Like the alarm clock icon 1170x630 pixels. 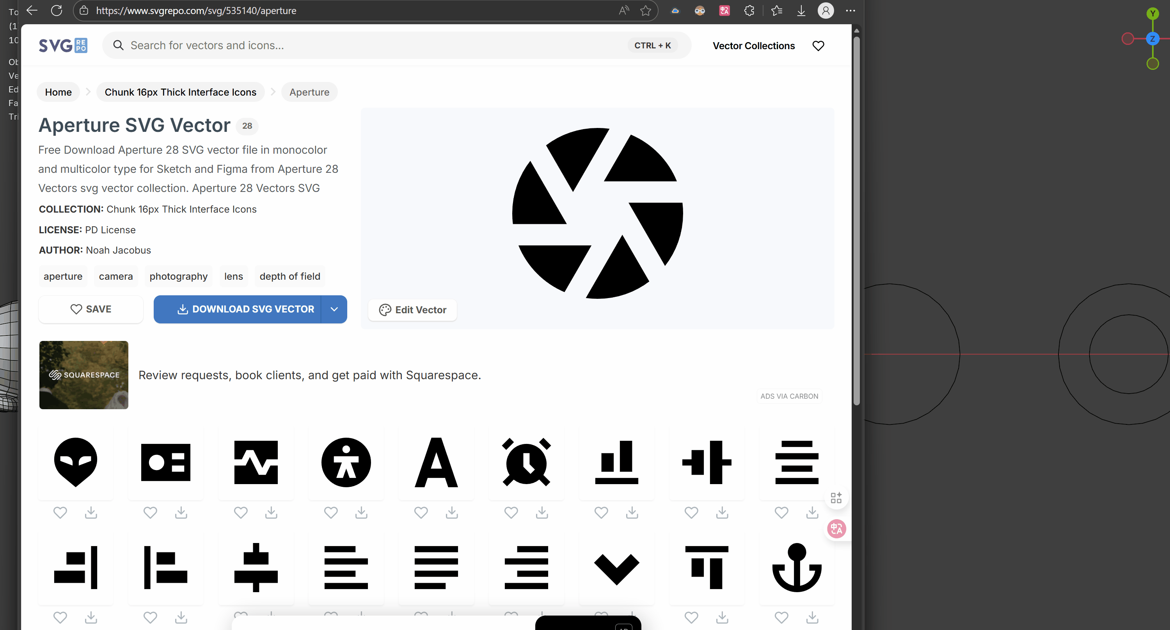click(511, 512)
